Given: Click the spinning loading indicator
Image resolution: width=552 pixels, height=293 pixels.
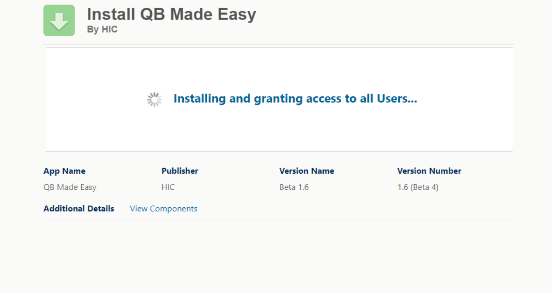Looking at the screenshot, I should coord(154,99).
